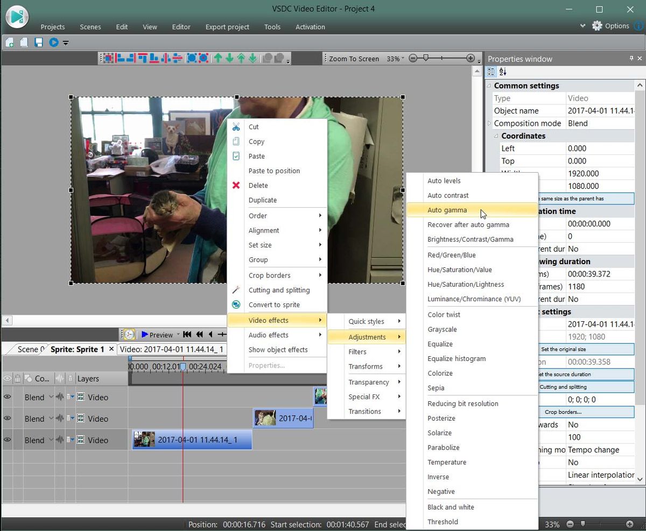Click the Save project icon
This screenshot has width=646, height=531.
coord(39,42)
